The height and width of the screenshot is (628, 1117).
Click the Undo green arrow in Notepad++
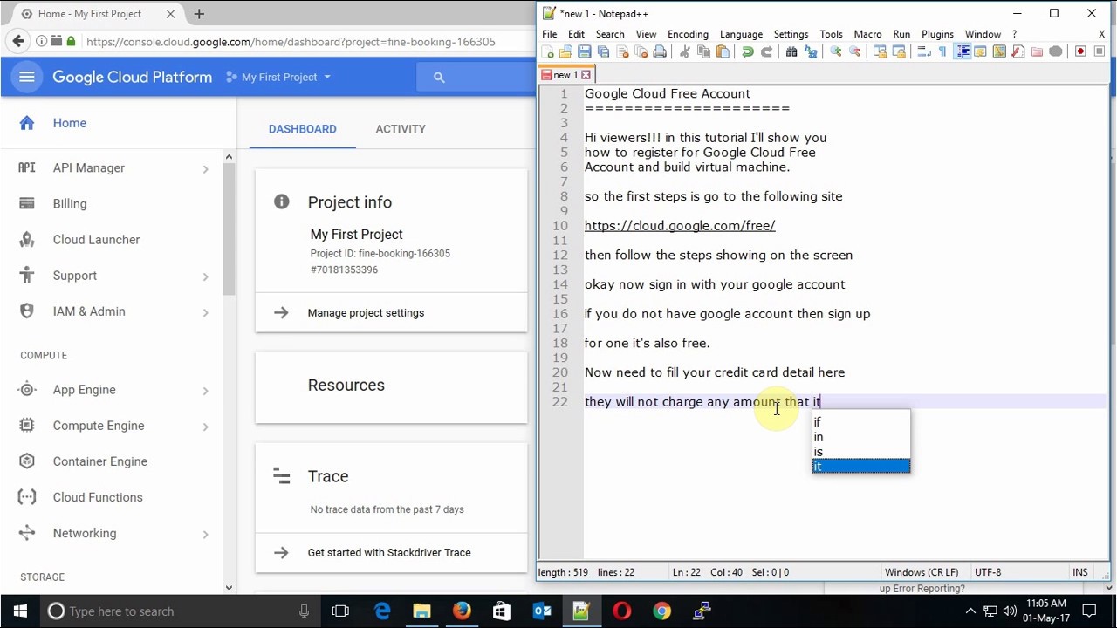748,52
